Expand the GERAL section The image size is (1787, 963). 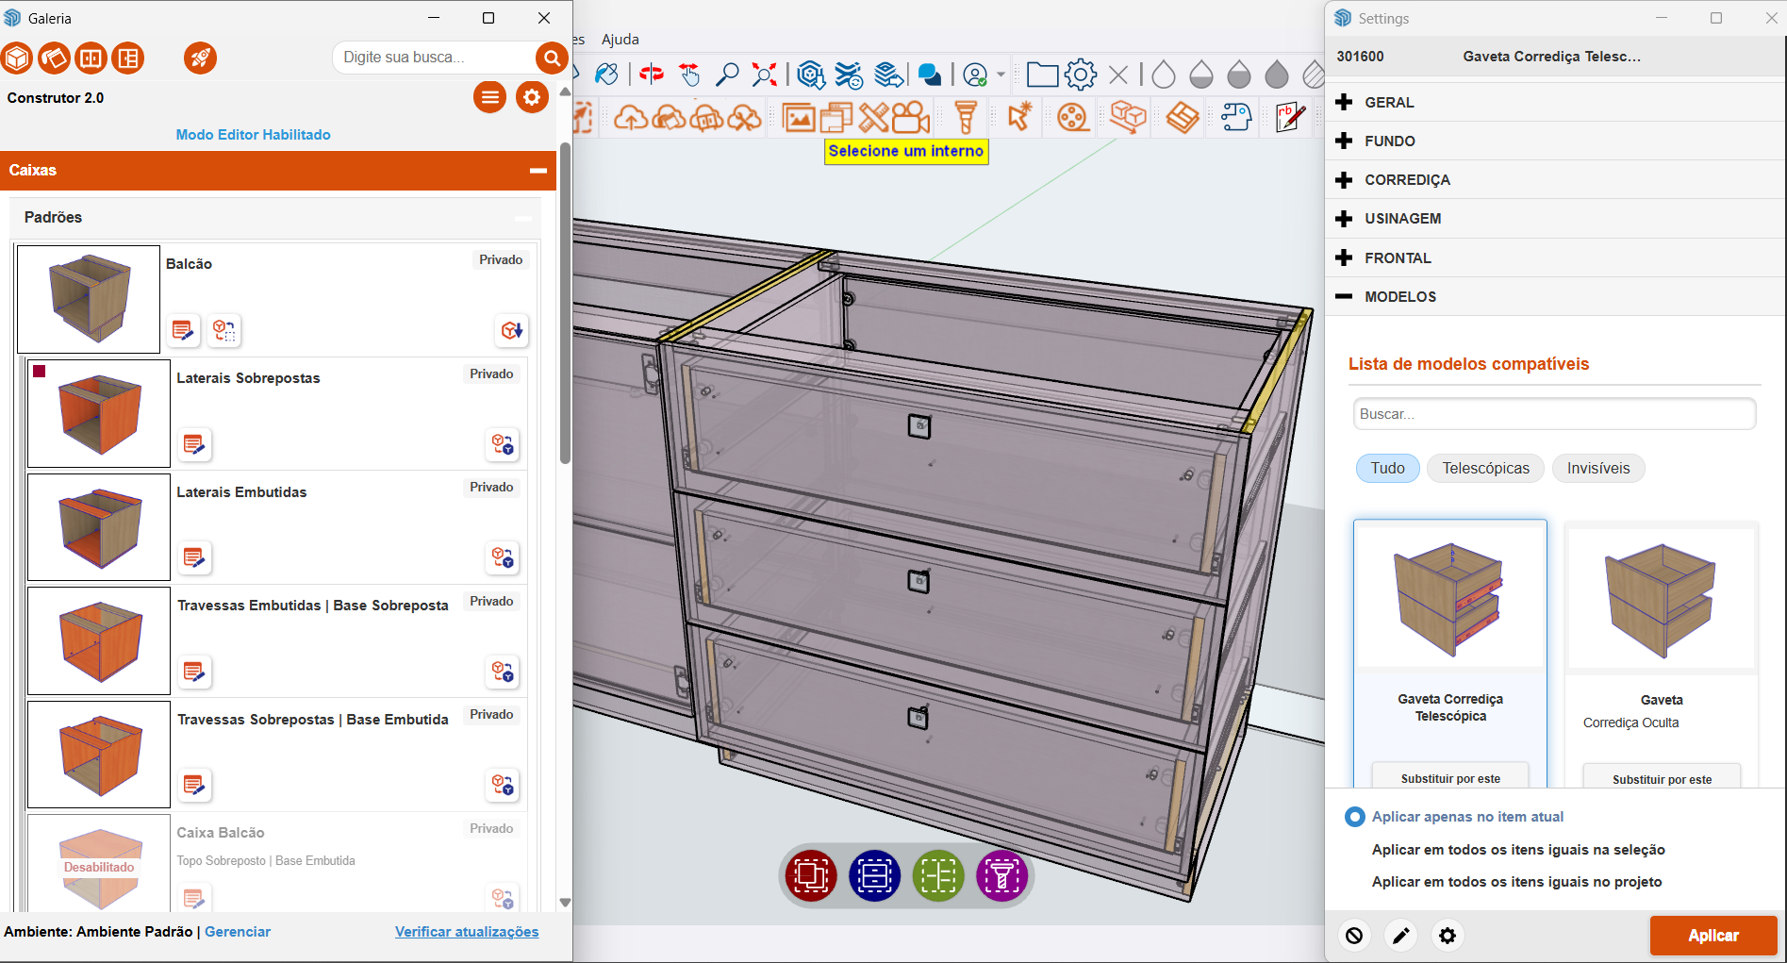pos(1388,103)
